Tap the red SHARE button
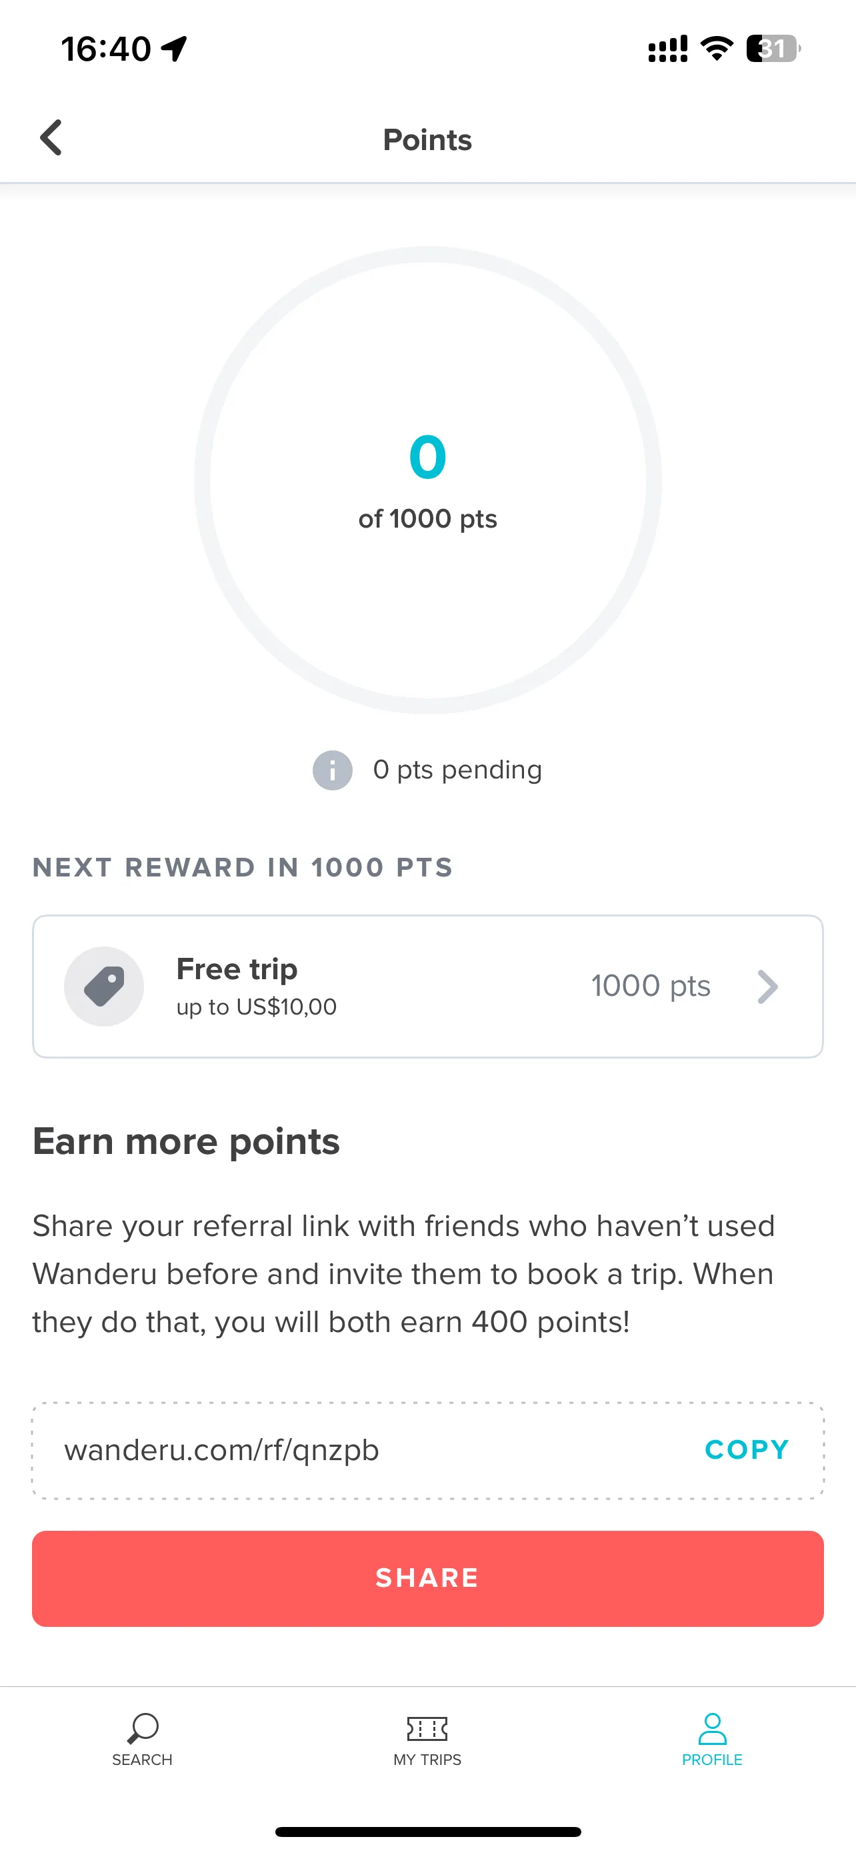This screenshot has width=856, height=1853. coord(427,1578)
